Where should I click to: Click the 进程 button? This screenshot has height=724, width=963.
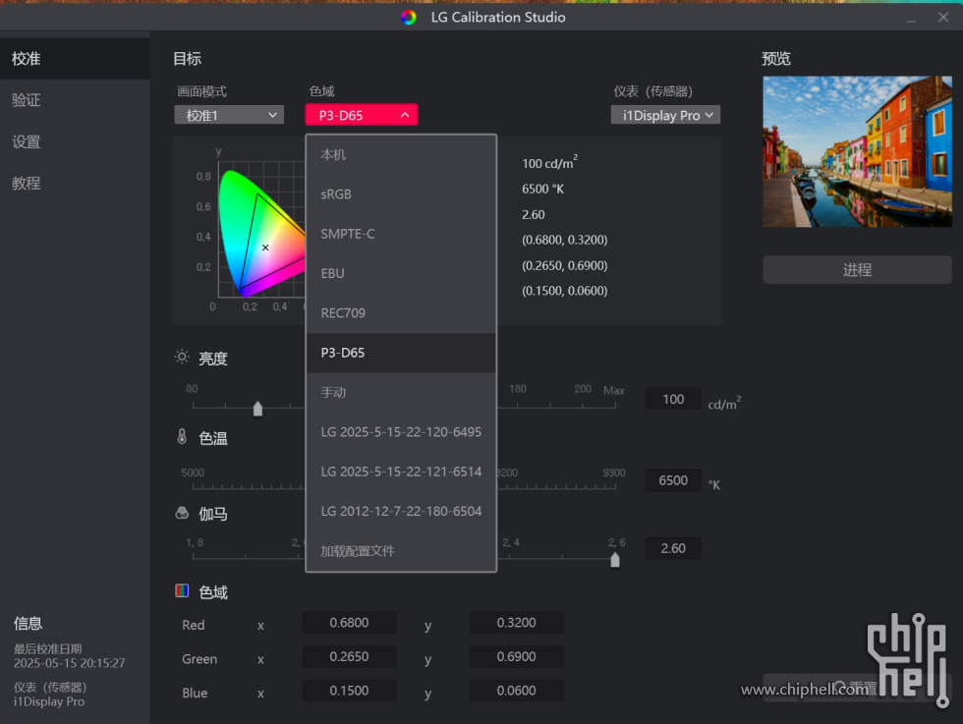(857, 269)
